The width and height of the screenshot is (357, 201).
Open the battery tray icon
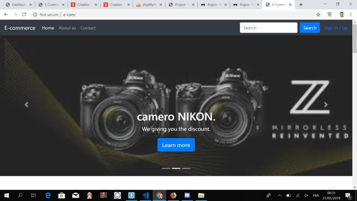tap(288, 195)
